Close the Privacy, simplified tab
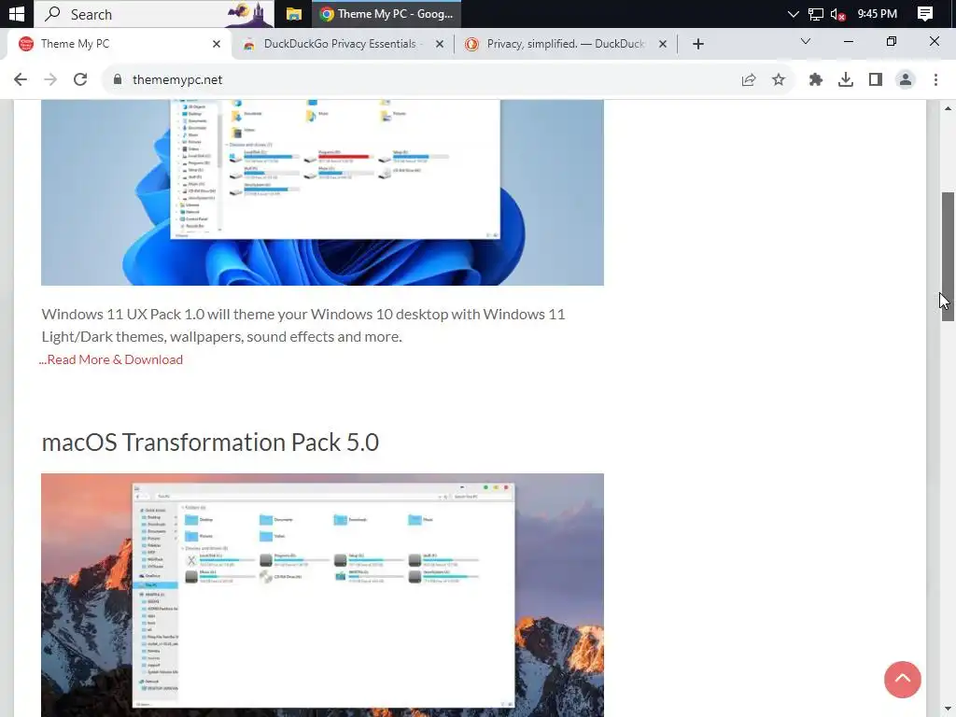The image size is (956, 717). pos(663,44)
